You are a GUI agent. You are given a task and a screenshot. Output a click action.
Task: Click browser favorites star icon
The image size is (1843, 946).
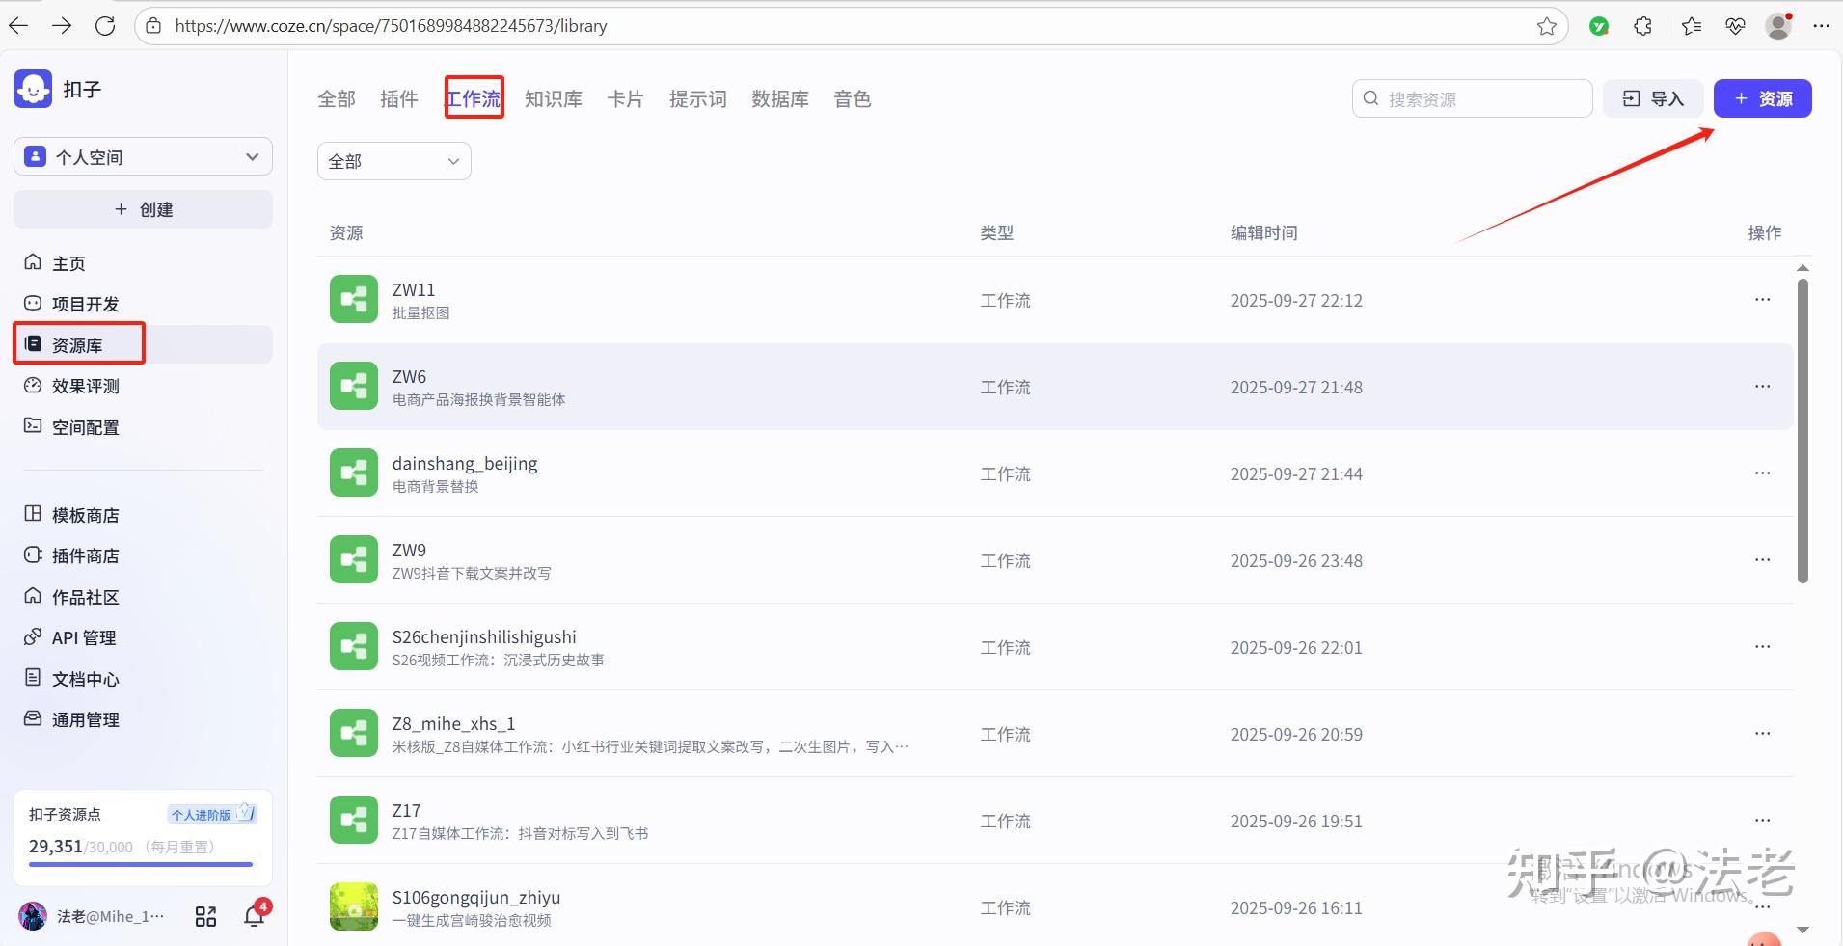click(1547, 26)
